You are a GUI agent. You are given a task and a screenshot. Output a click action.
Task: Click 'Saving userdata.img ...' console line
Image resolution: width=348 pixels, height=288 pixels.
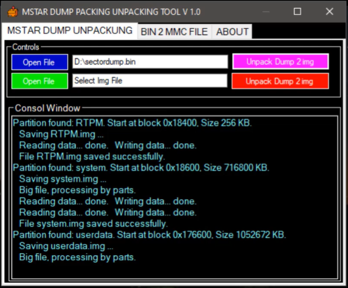[x=66, y=246]
